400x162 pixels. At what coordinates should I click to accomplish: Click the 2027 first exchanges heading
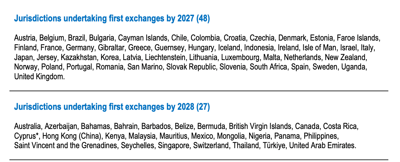coord(112,19)
